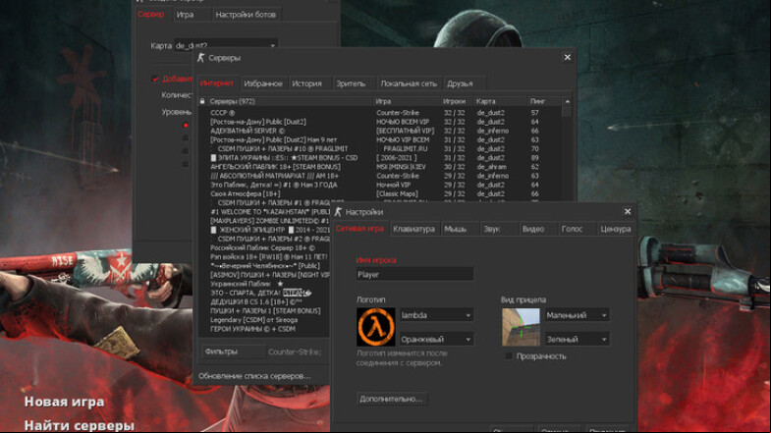Sort by Карта column header

500,101
